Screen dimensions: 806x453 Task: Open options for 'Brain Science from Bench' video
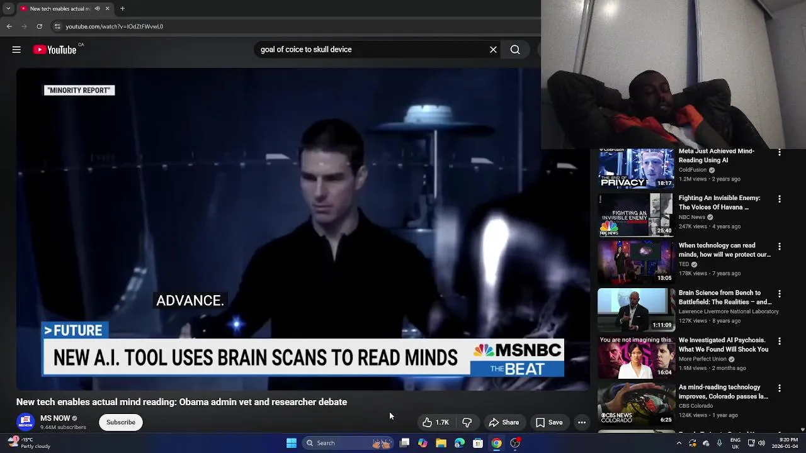(780, 293)
